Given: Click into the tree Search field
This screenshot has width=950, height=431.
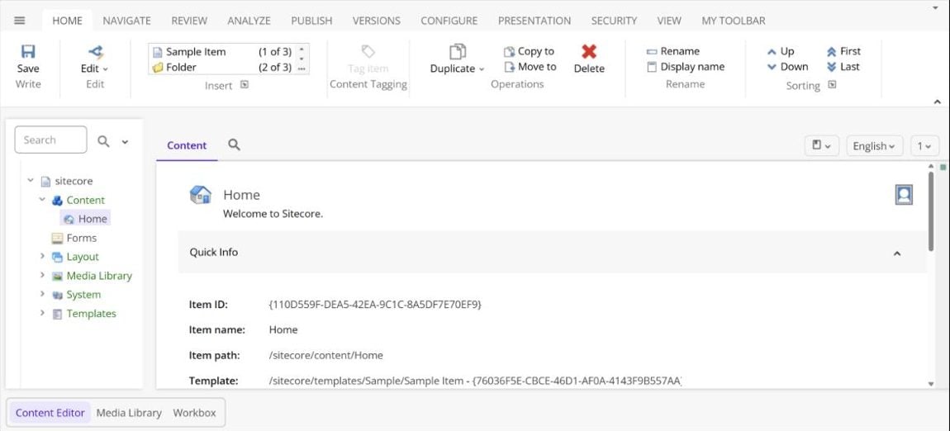Looking at the screenshot, I should (x=51, y=140).
